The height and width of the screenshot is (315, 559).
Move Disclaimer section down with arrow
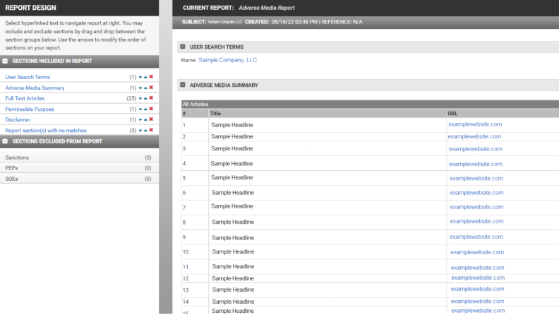coord(140,119)
